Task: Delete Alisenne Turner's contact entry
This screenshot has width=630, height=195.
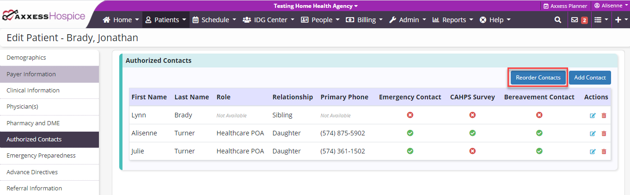Action: tap(604, 134)
